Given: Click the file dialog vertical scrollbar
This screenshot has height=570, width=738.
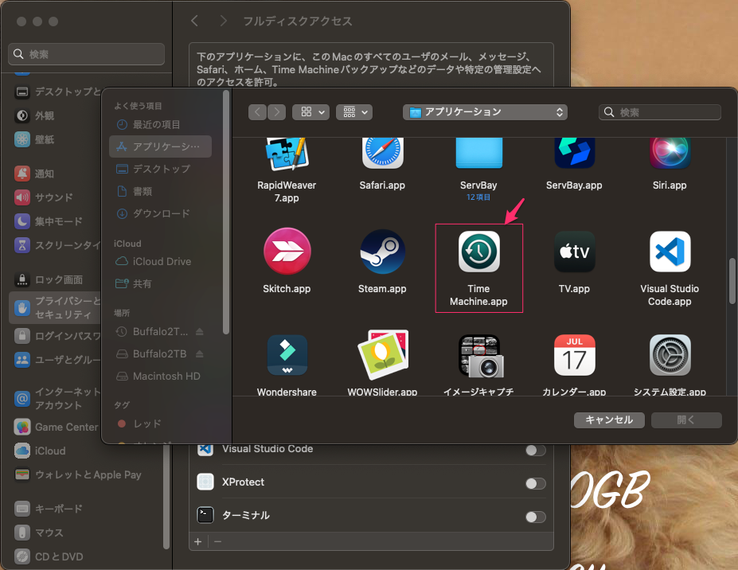Looking at the screenshot, I should [x=732, y=280].
